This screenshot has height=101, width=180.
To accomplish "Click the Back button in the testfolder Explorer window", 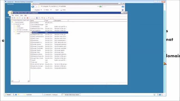I will coord(33,6).
